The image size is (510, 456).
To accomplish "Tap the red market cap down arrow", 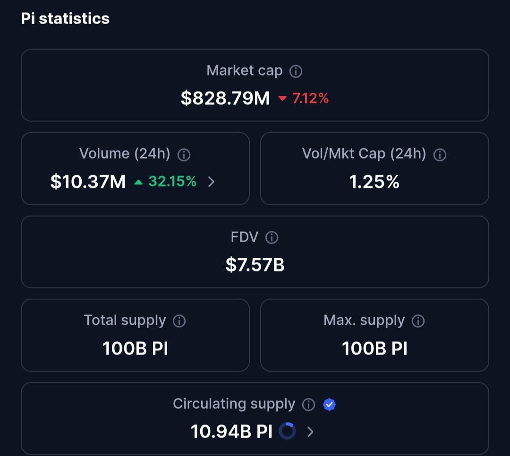I will (282, 98).
